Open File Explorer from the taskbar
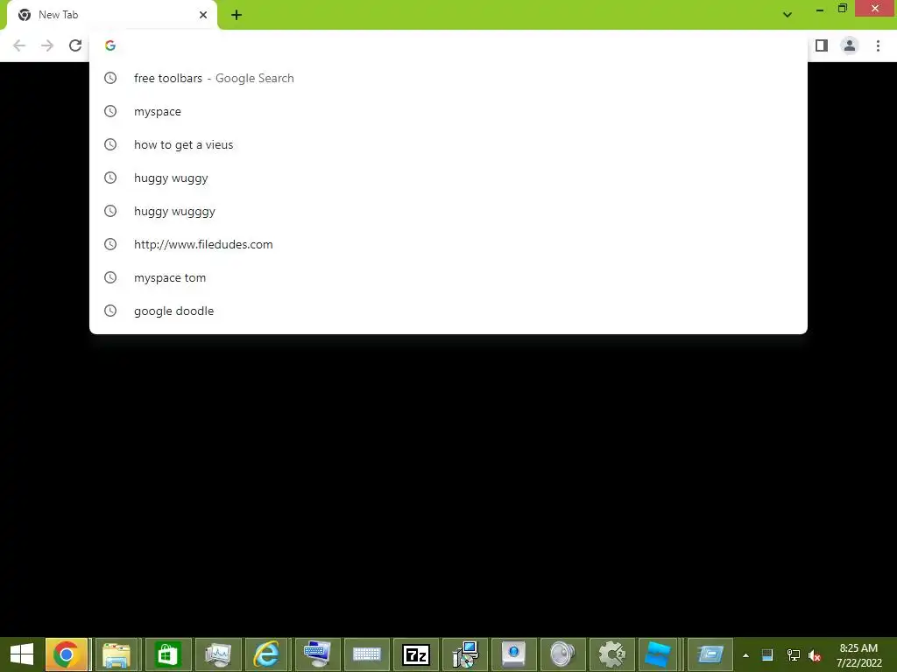The height and width of the screenshot is (672, 897). (117, 654)
